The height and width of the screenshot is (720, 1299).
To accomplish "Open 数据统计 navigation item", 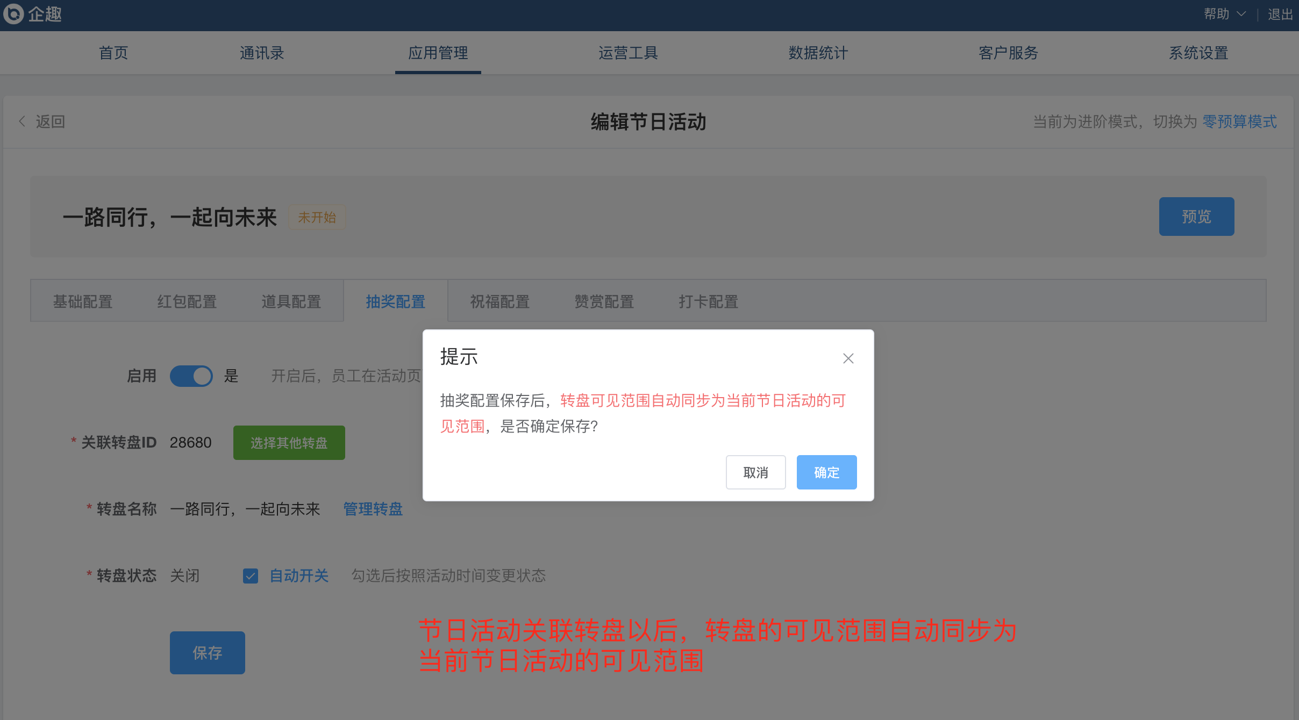I will pyautogui.click(x=818, y=53).
